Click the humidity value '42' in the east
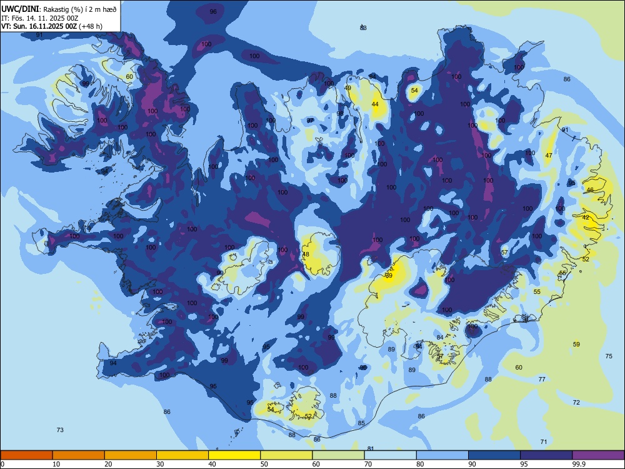 (586, 218)
